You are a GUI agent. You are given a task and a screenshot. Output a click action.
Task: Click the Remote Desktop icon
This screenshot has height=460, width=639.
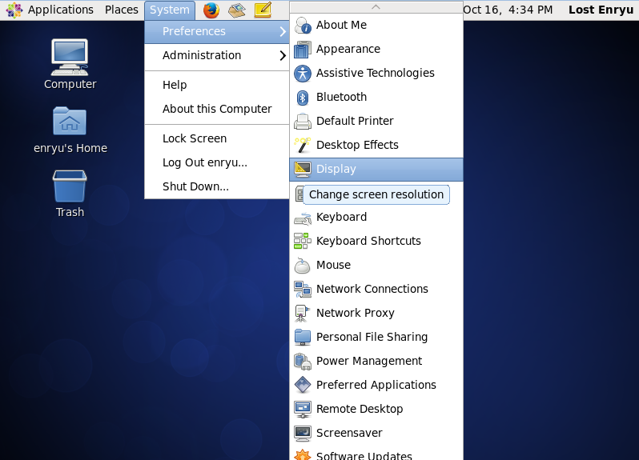tap(303, 409)
